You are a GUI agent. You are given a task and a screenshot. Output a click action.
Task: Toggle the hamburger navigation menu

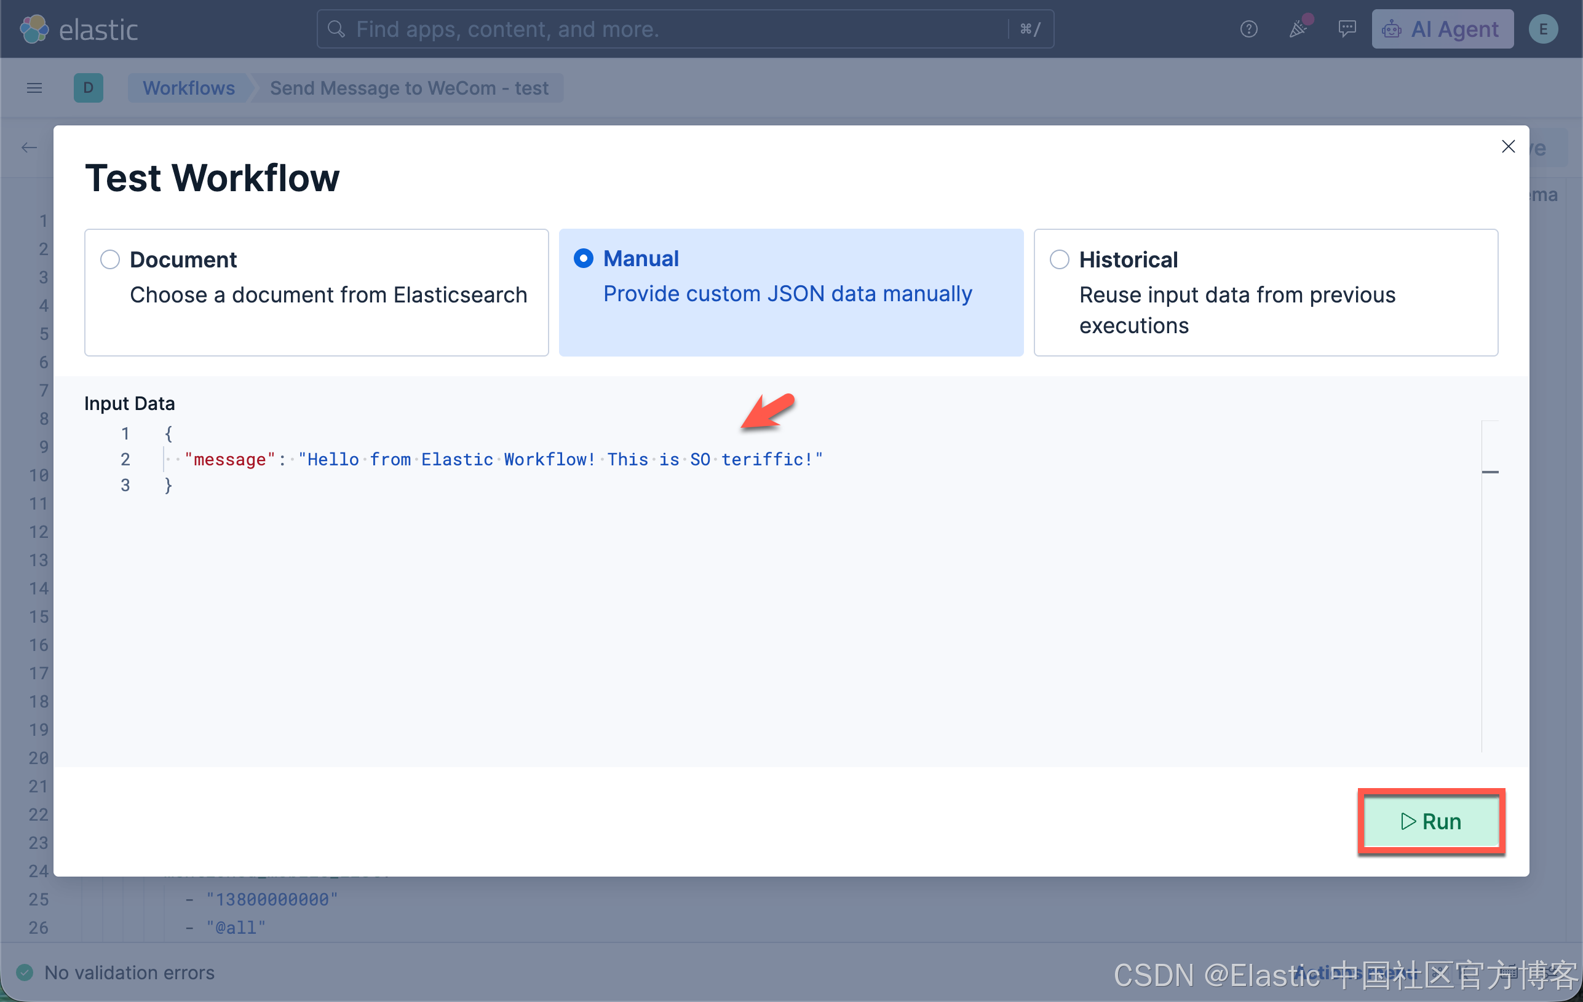[x=35, y=88]
